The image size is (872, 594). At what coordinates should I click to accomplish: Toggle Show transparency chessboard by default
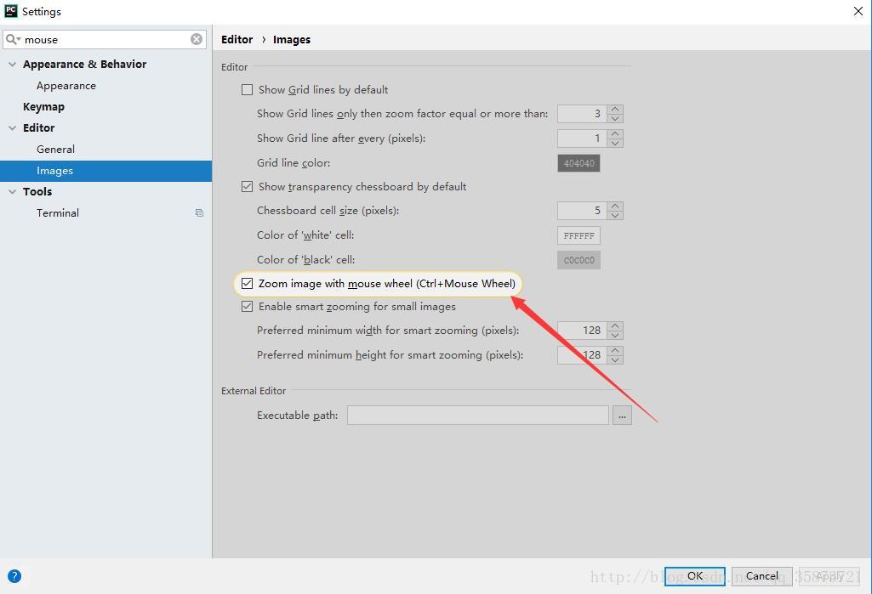[247, 187]
